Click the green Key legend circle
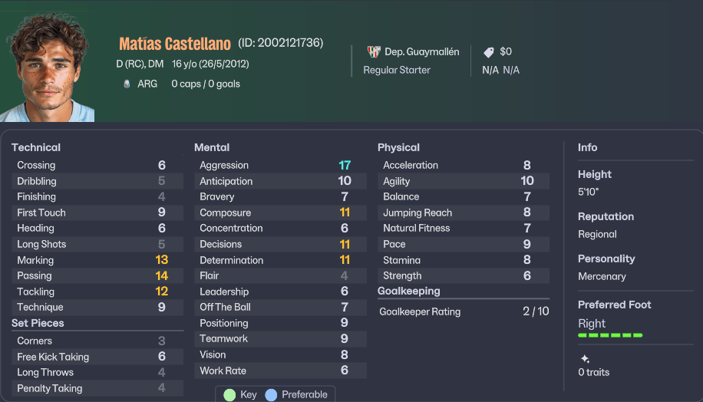The width and height of the screenshot is (703, 402). coord(229,395)
